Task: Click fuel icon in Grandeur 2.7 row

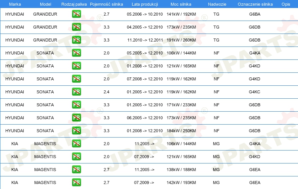Action: click(76, 14)
